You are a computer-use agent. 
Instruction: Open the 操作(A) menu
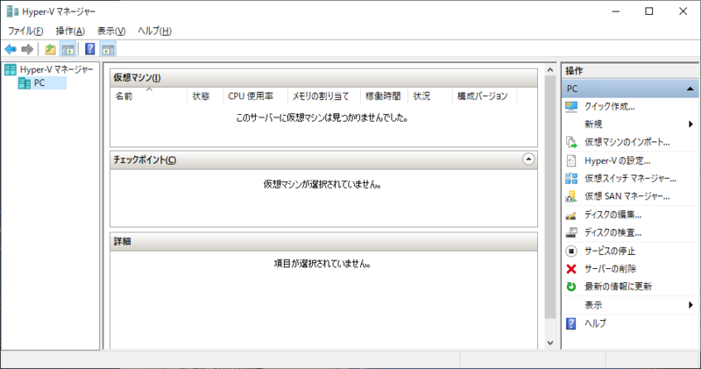click(70, 31)
